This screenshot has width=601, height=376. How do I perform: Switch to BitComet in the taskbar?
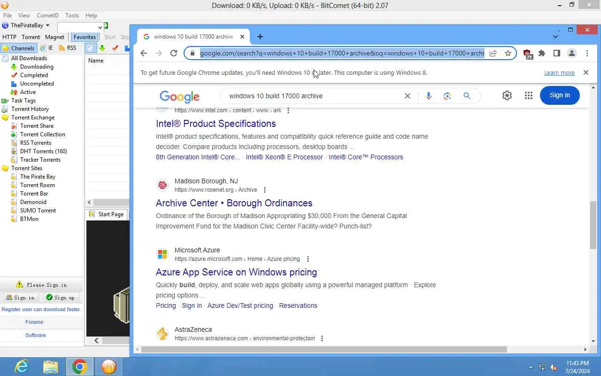pos(109,367)
